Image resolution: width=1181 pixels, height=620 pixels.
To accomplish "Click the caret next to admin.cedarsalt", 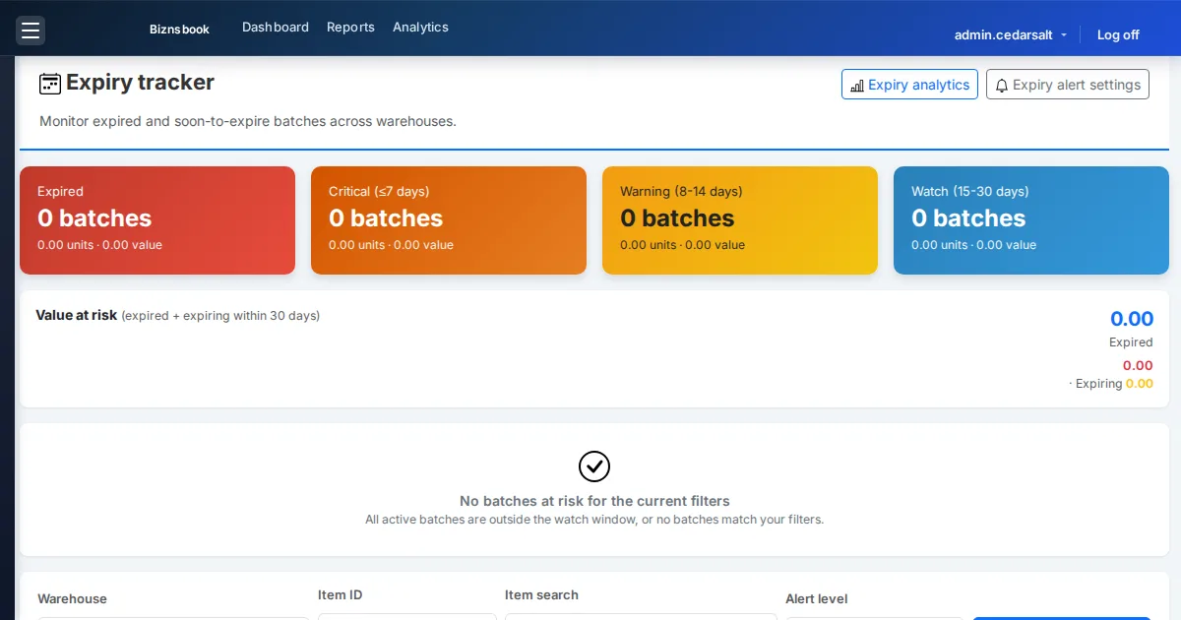I will point(1064,35).
